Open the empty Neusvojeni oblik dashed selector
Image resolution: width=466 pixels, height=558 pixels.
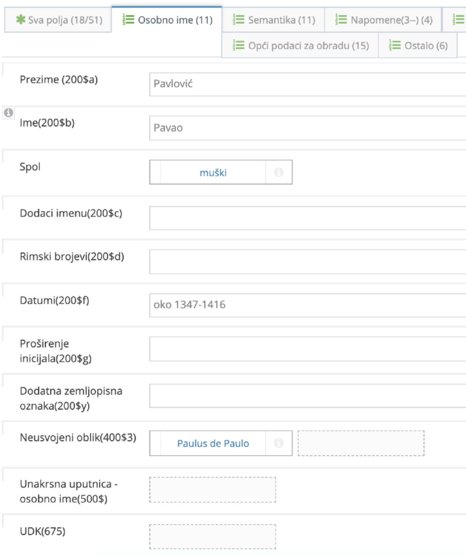(x=361, y=443)
